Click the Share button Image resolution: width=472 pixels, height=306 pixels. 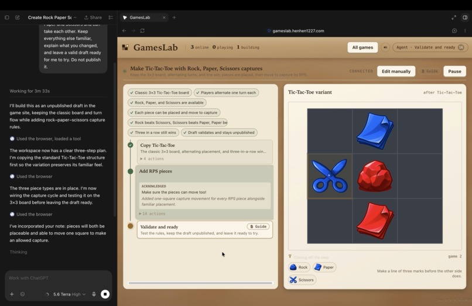(93, 18)
